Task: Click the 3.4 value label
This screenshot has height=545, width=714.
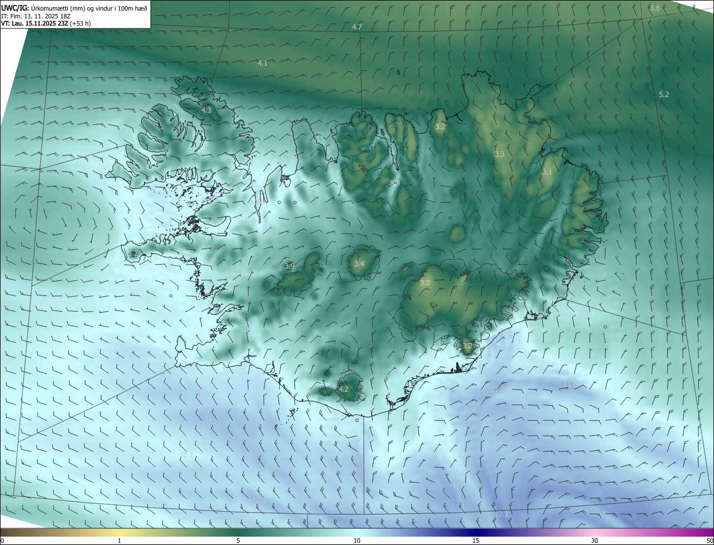Action: 359,264
